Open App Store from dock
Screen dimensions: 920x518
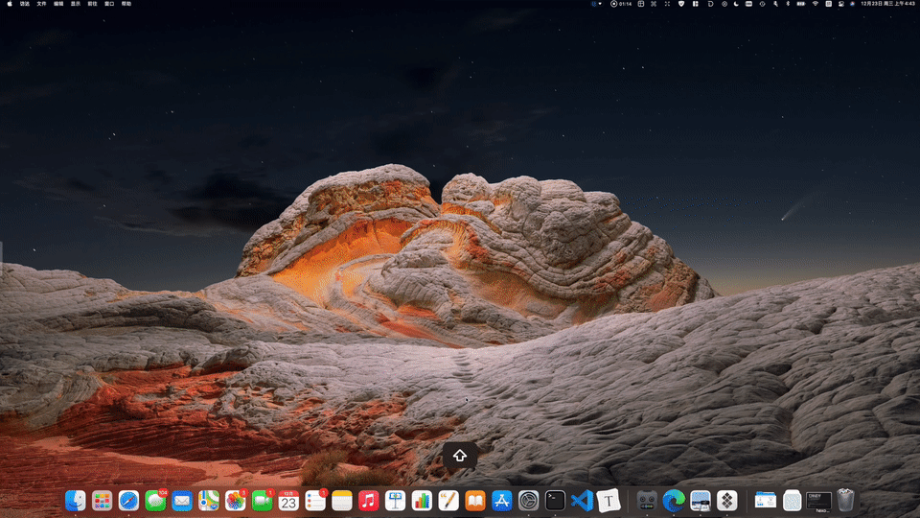point(501,500)
